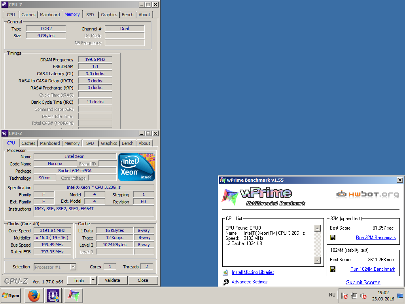Viewport: 405px width, 304px height.
Task: Select About tab in top CPU-Z window
Action: 144,15
